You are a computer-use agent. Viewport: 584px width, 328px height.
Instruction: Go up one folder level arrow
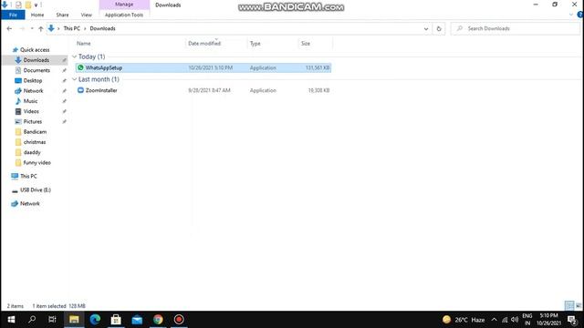(40, 28)
